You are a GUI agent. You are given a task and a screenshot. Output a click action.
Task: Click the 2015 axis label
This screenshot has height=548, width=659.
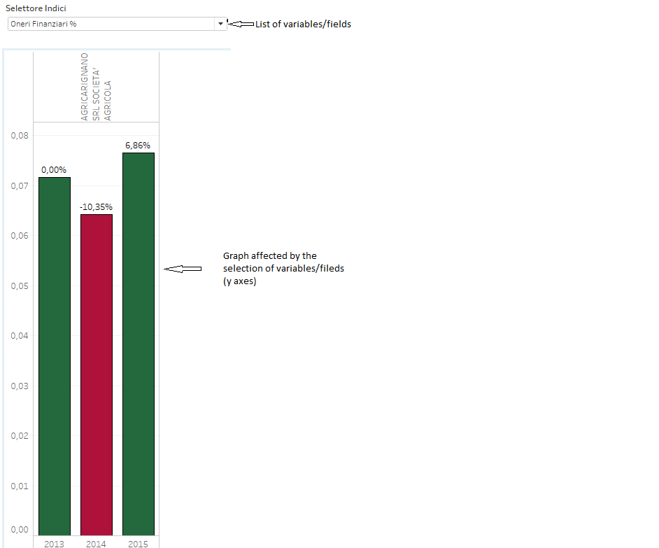[138, 544]
